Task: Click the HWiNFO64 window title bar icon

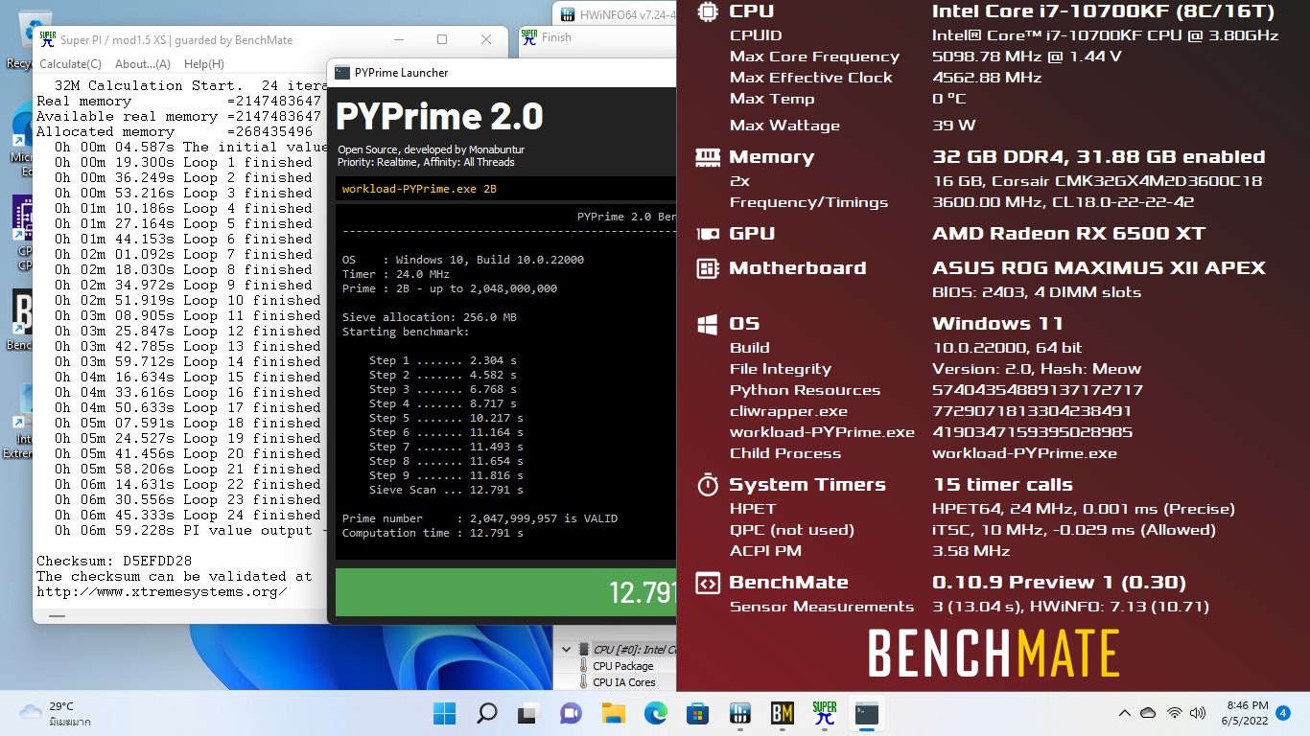Action: click(568, 14)
